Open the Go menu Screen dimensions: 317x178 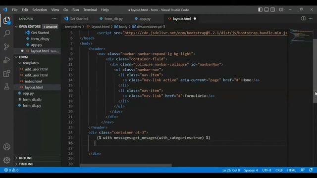point(66,10)
